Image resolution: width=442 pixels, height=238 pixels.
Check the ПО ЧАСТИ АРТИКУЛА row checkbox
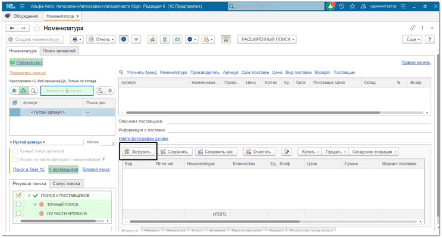tap(18, 213)
